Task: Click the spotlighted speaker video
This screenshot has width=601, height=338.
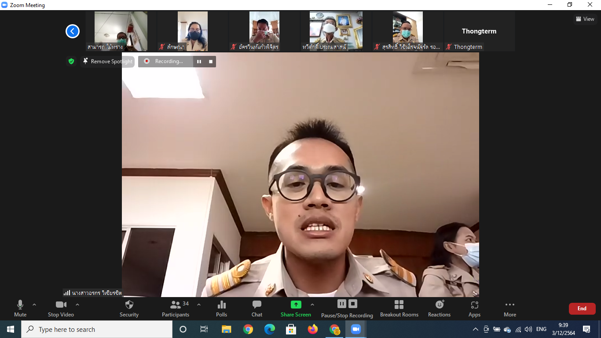Action: coord(300,175)
